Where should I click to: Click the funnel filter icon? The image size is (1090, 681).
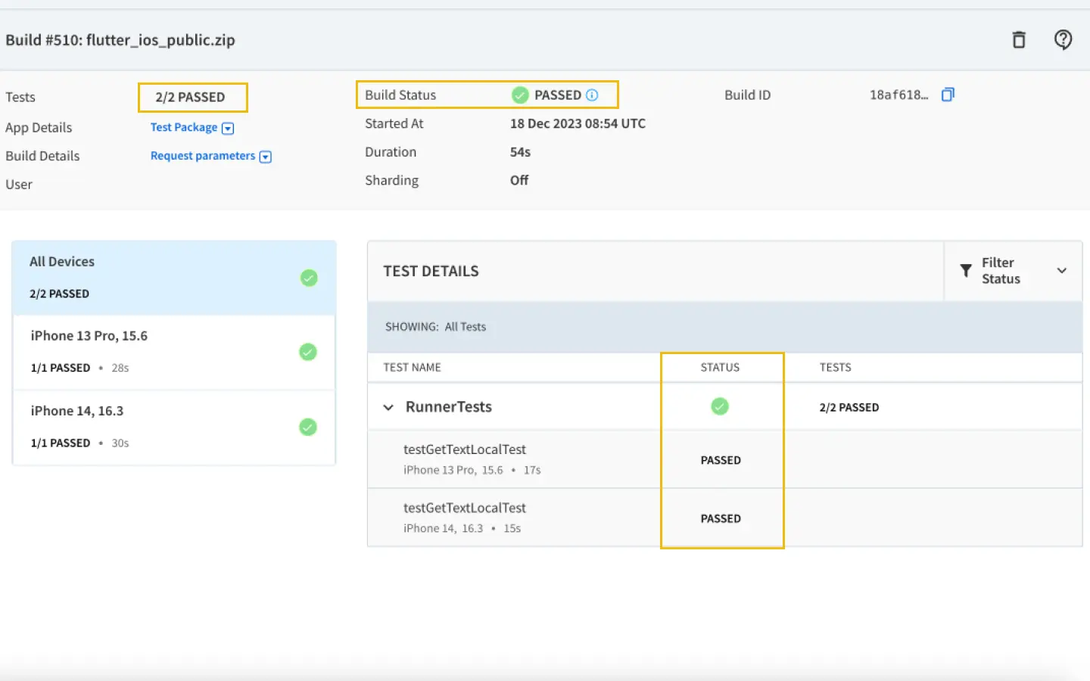(x=966, y=271)
